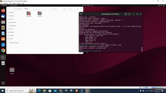
Task: Open the Files app in the dock
Action: point(3,22)
